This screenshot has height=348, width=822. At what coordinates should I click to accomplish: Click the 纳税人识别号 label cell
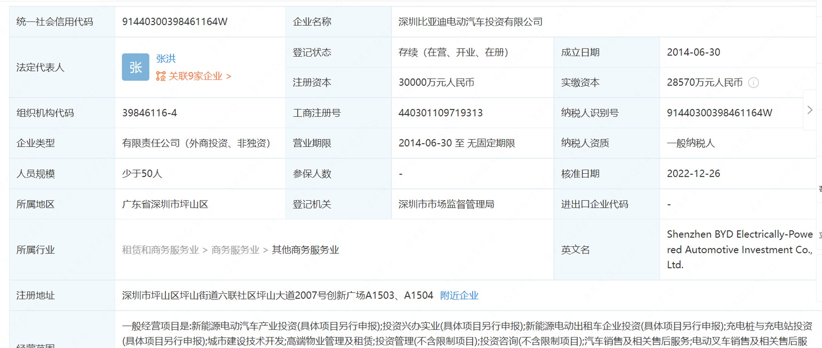(606, 113)
